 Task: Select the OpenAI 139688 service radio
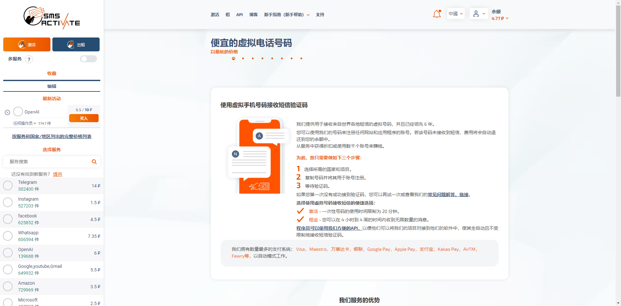(x=8, y=253)
